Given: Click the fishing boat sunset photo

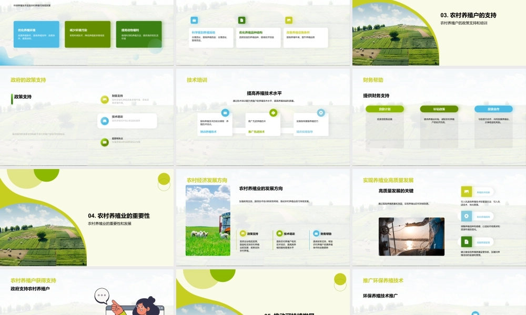Looking at the screenshot, I should (x=412, y=237).
